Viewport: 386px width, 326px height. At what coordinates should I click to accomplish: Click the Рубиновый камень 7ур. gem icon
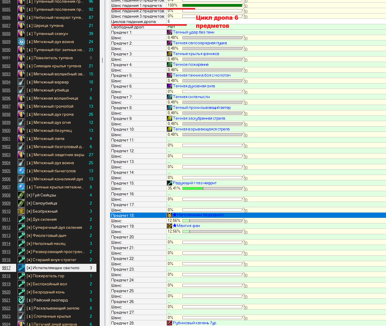tap(169, 323)
